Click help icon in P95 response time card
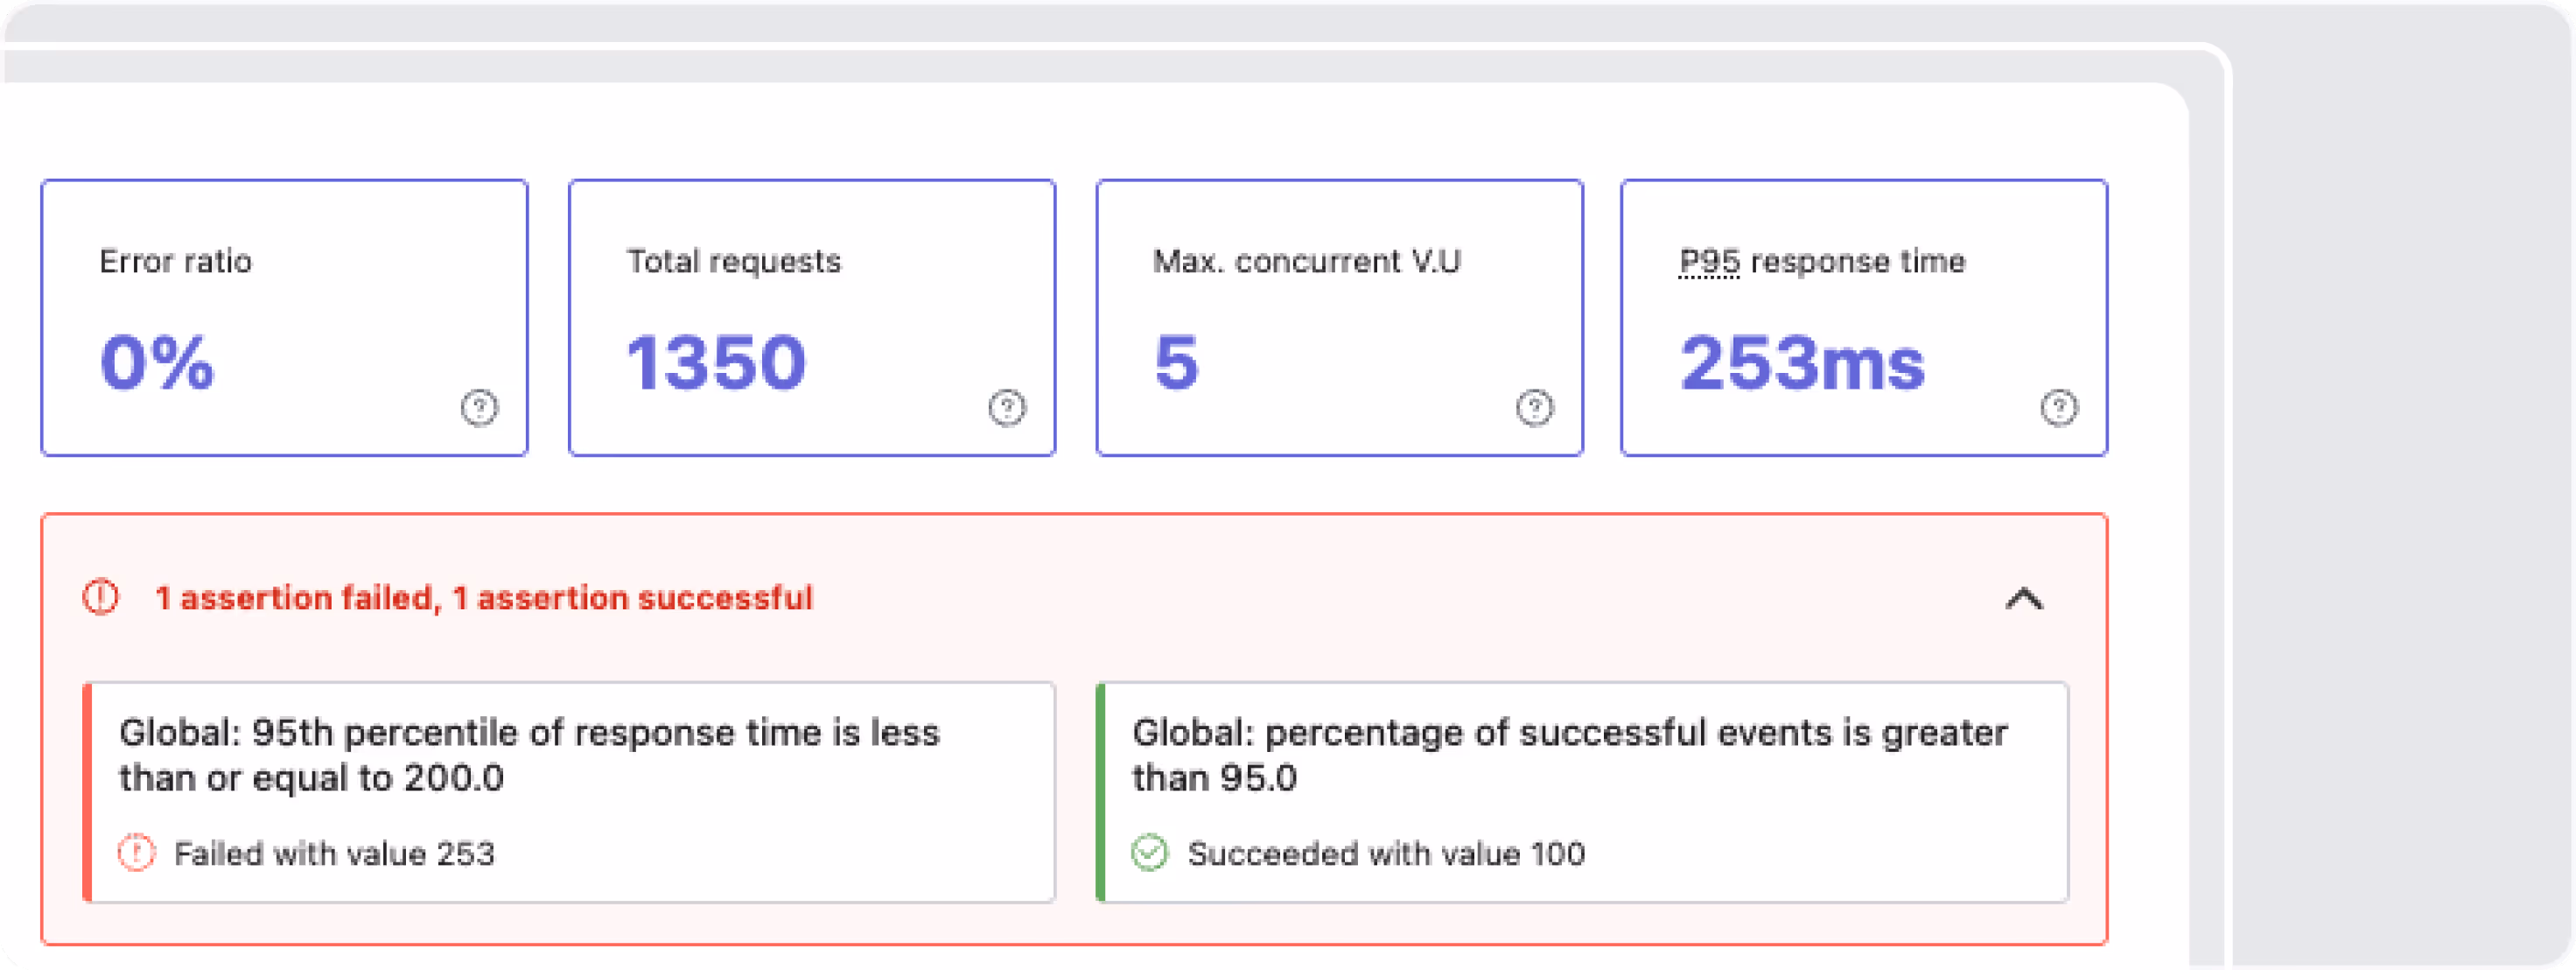2576x970 pixels. pos(2058,407)
